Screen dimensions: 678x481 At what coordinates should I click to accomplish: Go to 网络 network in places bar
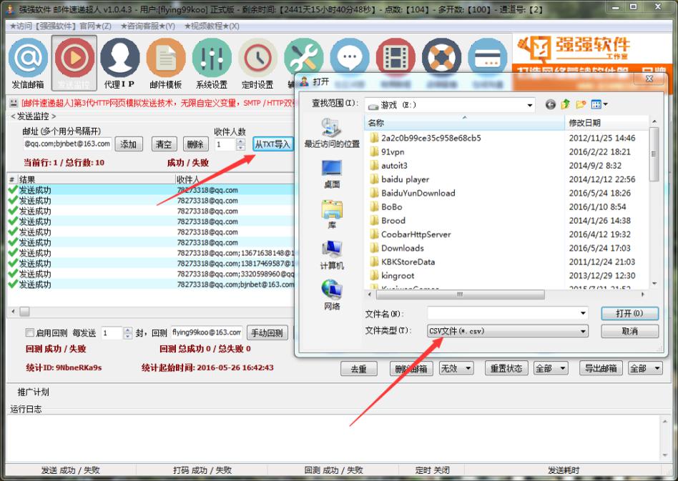[x=332, y=295]
